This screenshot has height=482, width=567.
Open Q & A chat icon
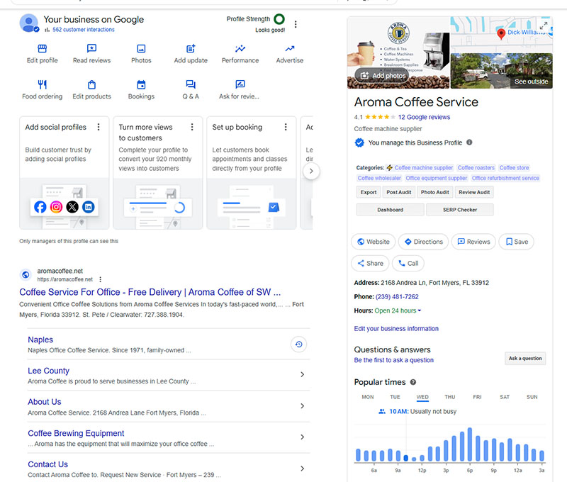[x=191, y=84]
